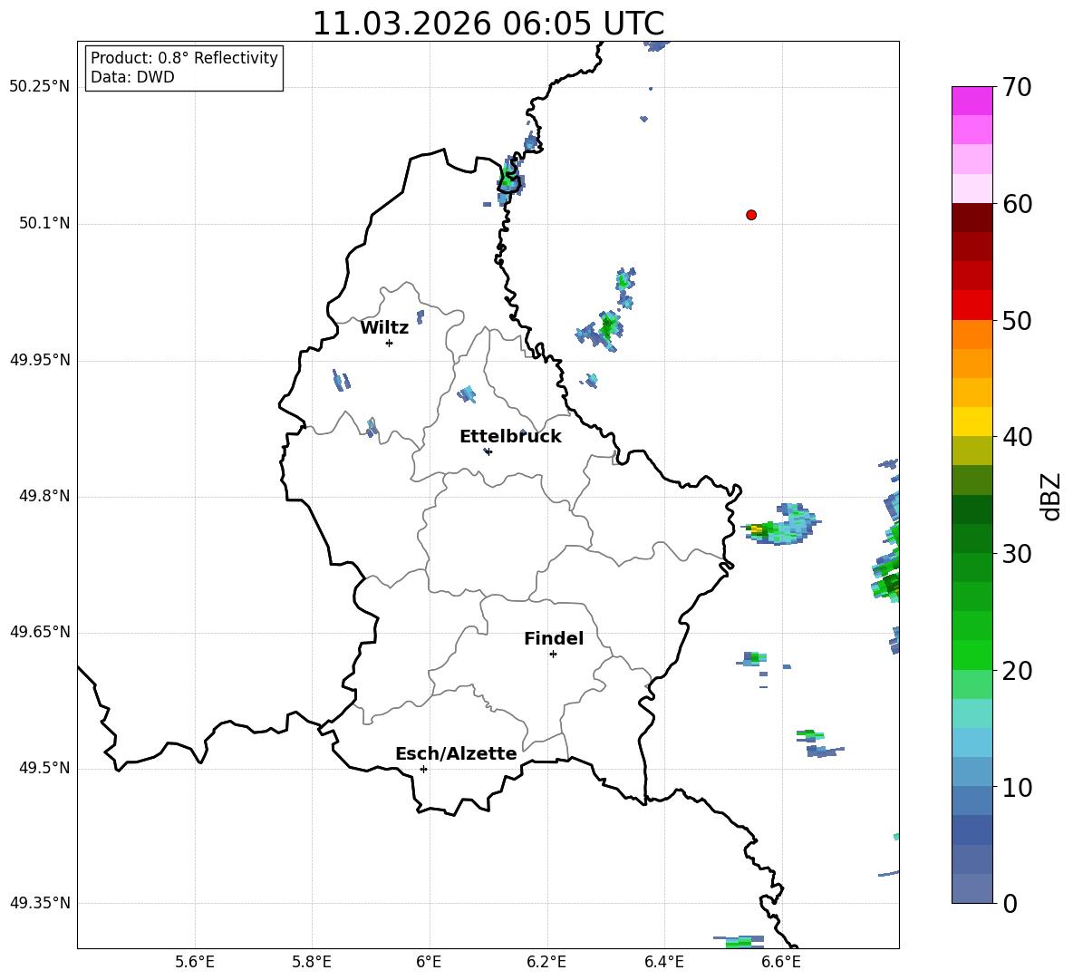Select the Wiltz station label

tap(384, 328)
